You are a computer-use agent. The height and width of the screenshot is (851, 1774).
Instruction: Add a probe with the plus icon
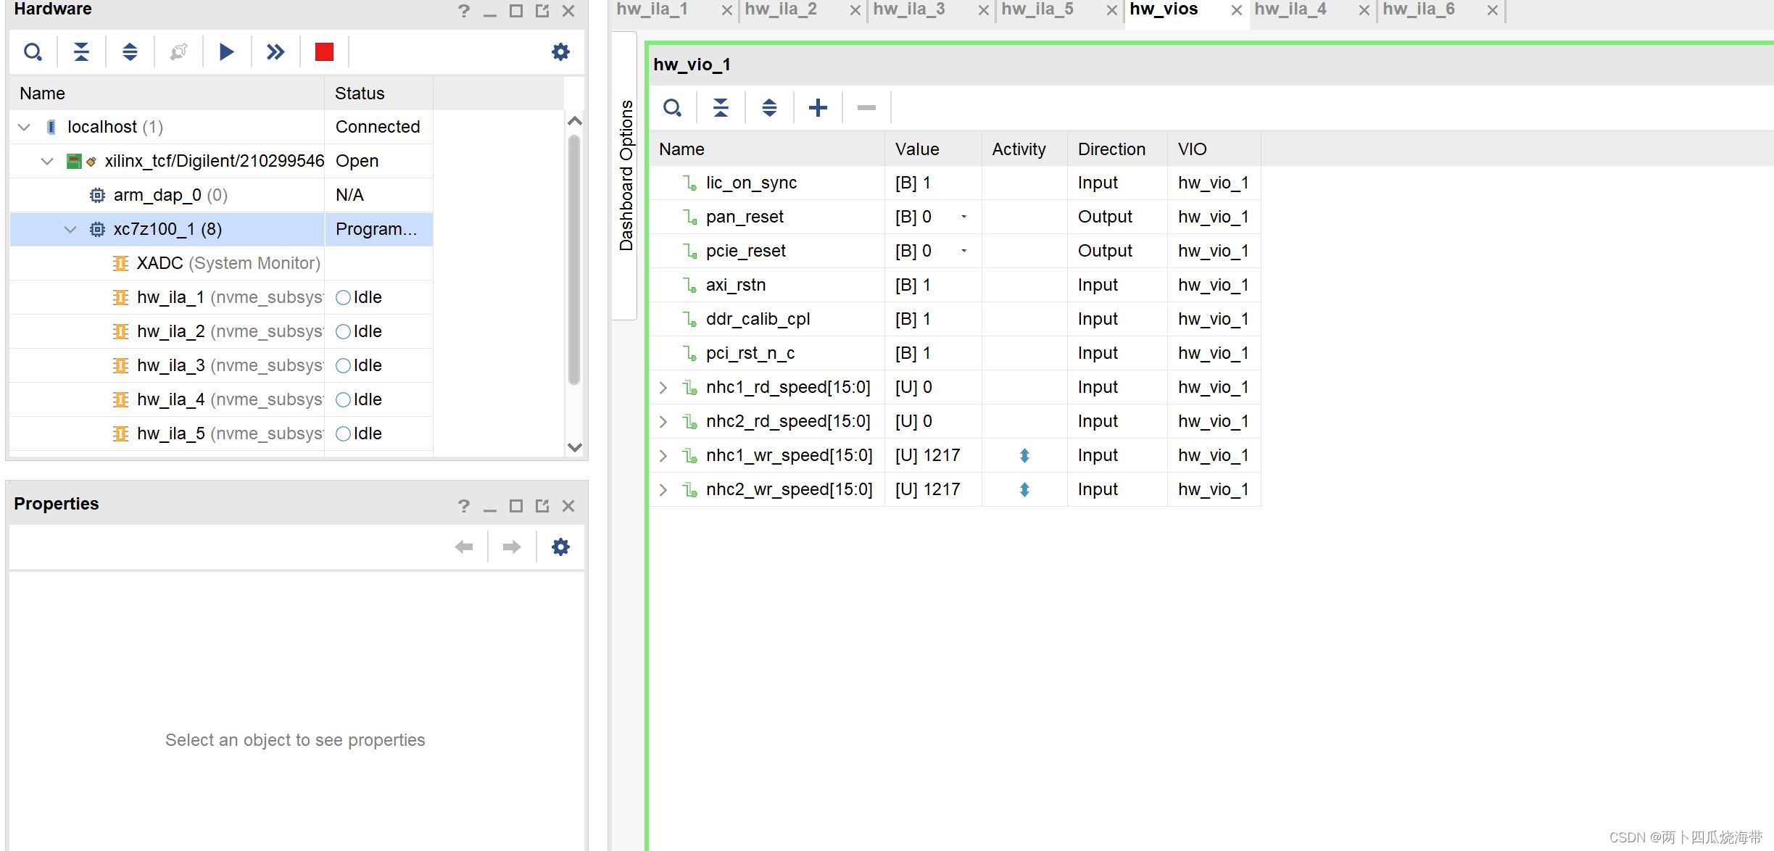tap(818, 108)
